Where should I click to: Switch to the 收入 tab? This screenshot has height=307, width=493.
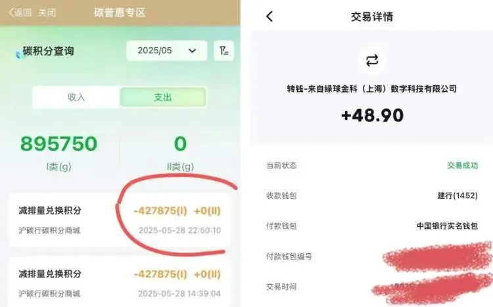(x=76, y=97)
